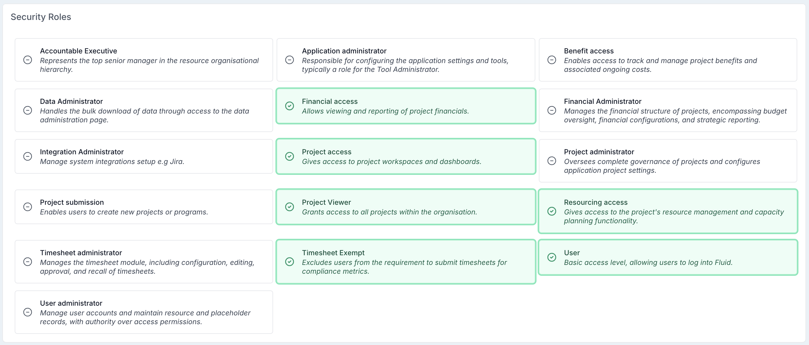Click 'Grants access to all projects' description
The image size is (809, 345).
tap(390, 212)
